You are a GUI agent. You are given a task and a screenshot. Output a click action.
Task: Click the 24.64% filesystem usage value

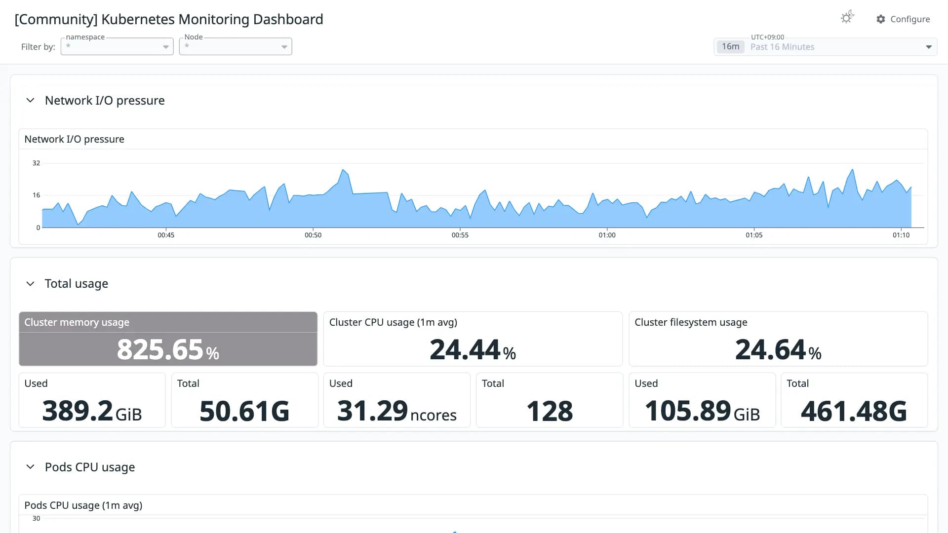tap(778, 350)
